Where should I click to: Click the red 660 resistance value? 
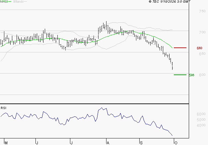click(x=199, y=48)
